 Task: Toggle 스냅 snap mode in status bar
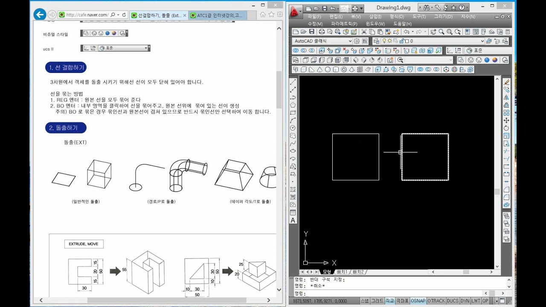[x=365, y=301]
